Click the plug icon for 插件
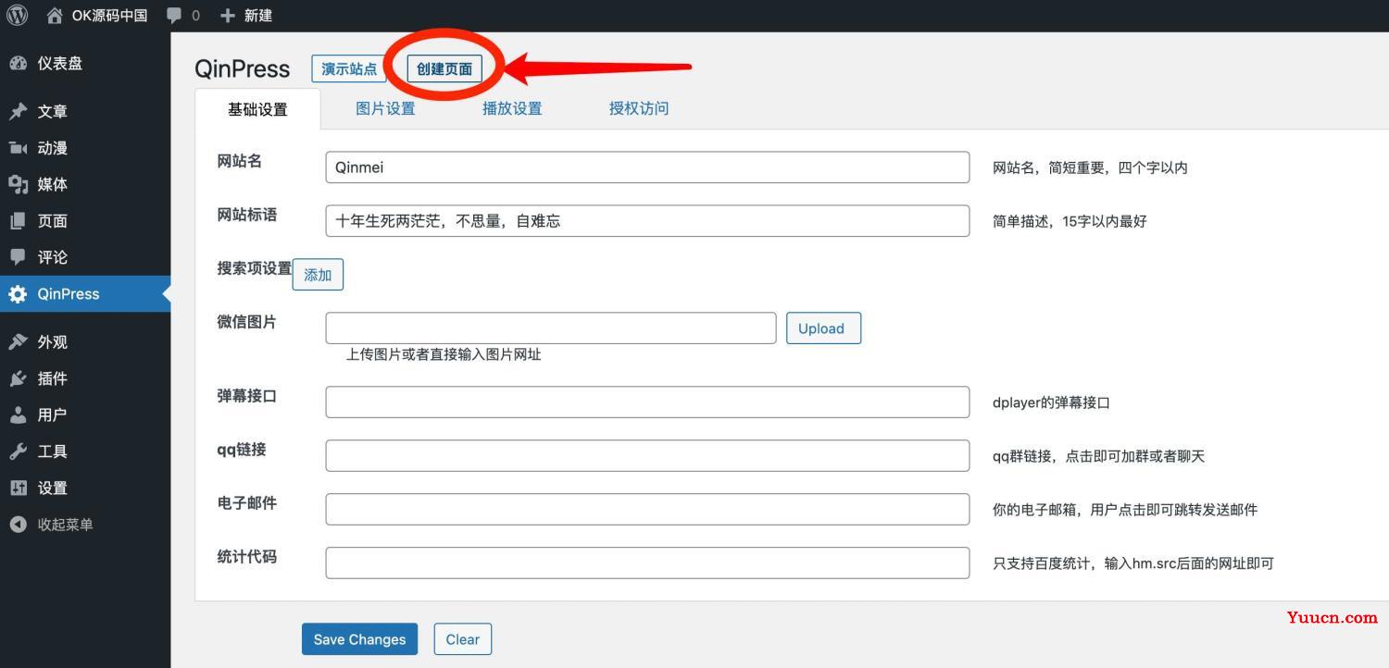 coord(19,378)
